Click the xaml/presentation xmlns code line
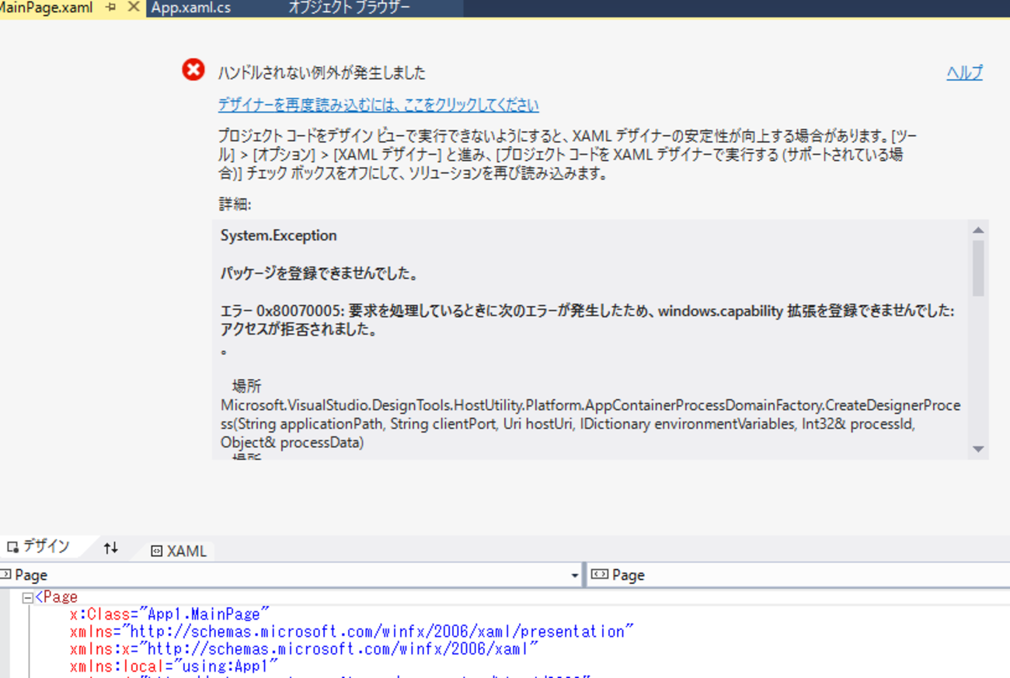This screenshot has height=678, width=1010. tap(352, 632)
